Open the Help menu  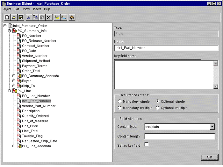tap(47, 9)
